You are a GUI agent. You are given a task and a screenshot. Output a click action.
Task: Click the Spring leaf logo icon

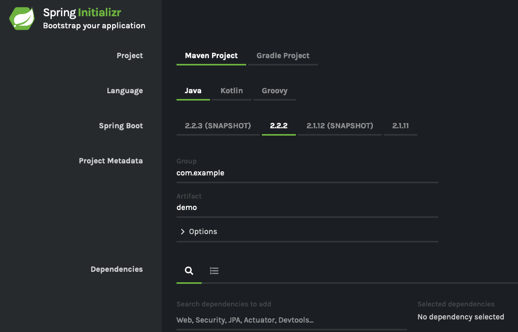pos(22,18)
